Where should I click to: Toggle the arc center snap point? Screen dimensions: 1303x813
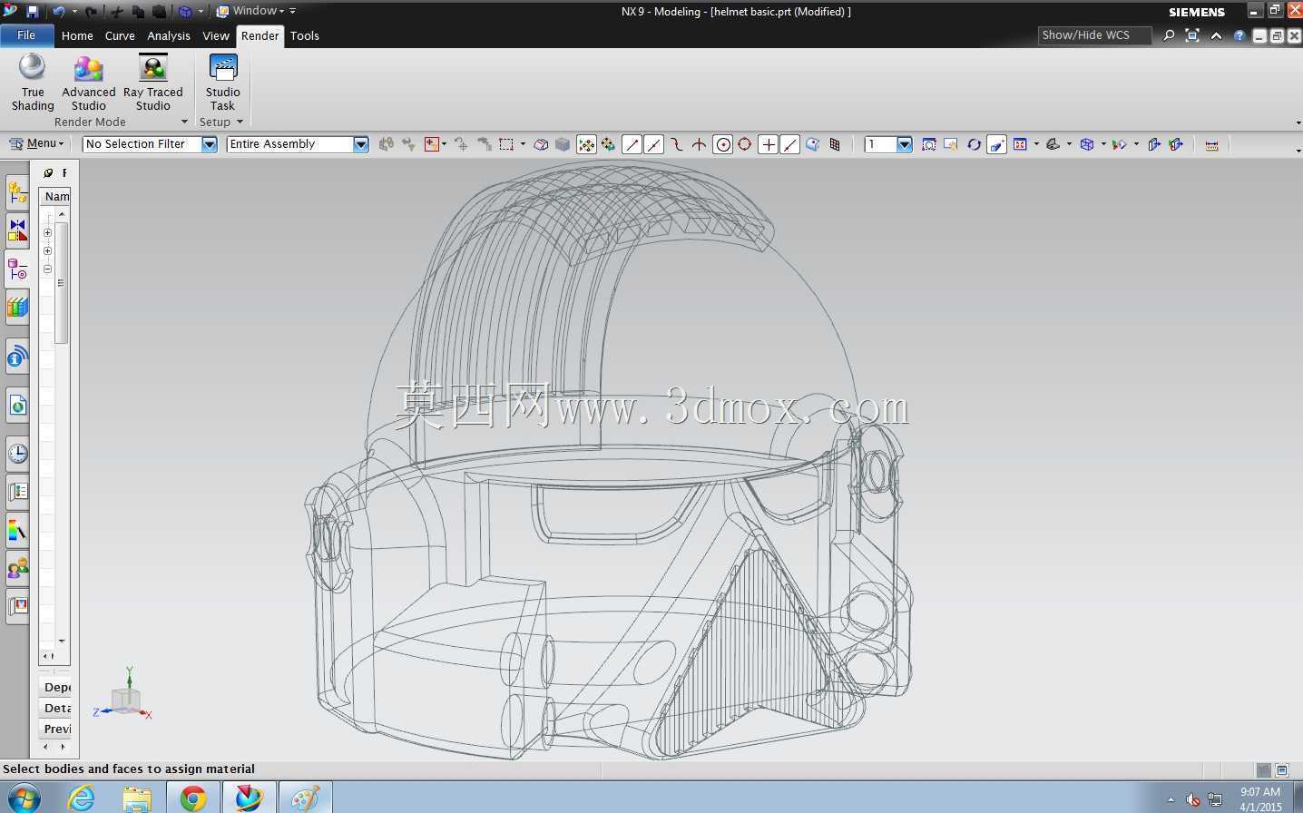(723, 144)
